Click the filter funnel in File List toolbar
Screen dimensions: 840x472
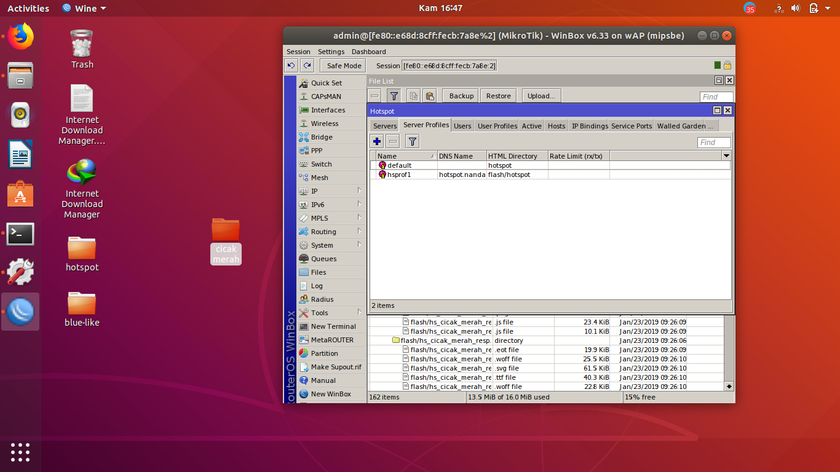[394, 96]
